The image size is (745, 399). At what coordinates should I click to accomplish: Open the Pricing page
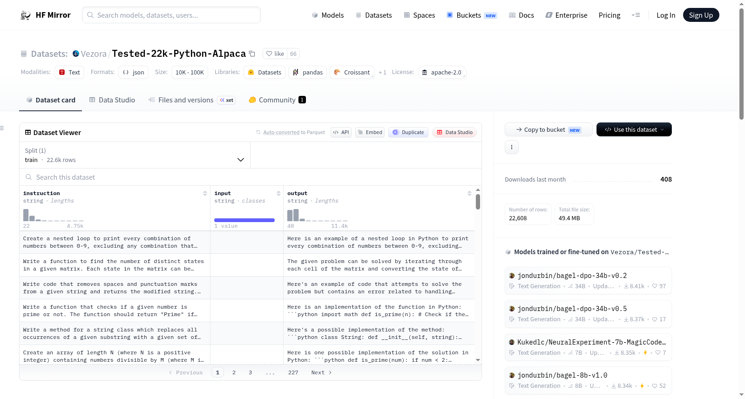(x=610, y=15)
